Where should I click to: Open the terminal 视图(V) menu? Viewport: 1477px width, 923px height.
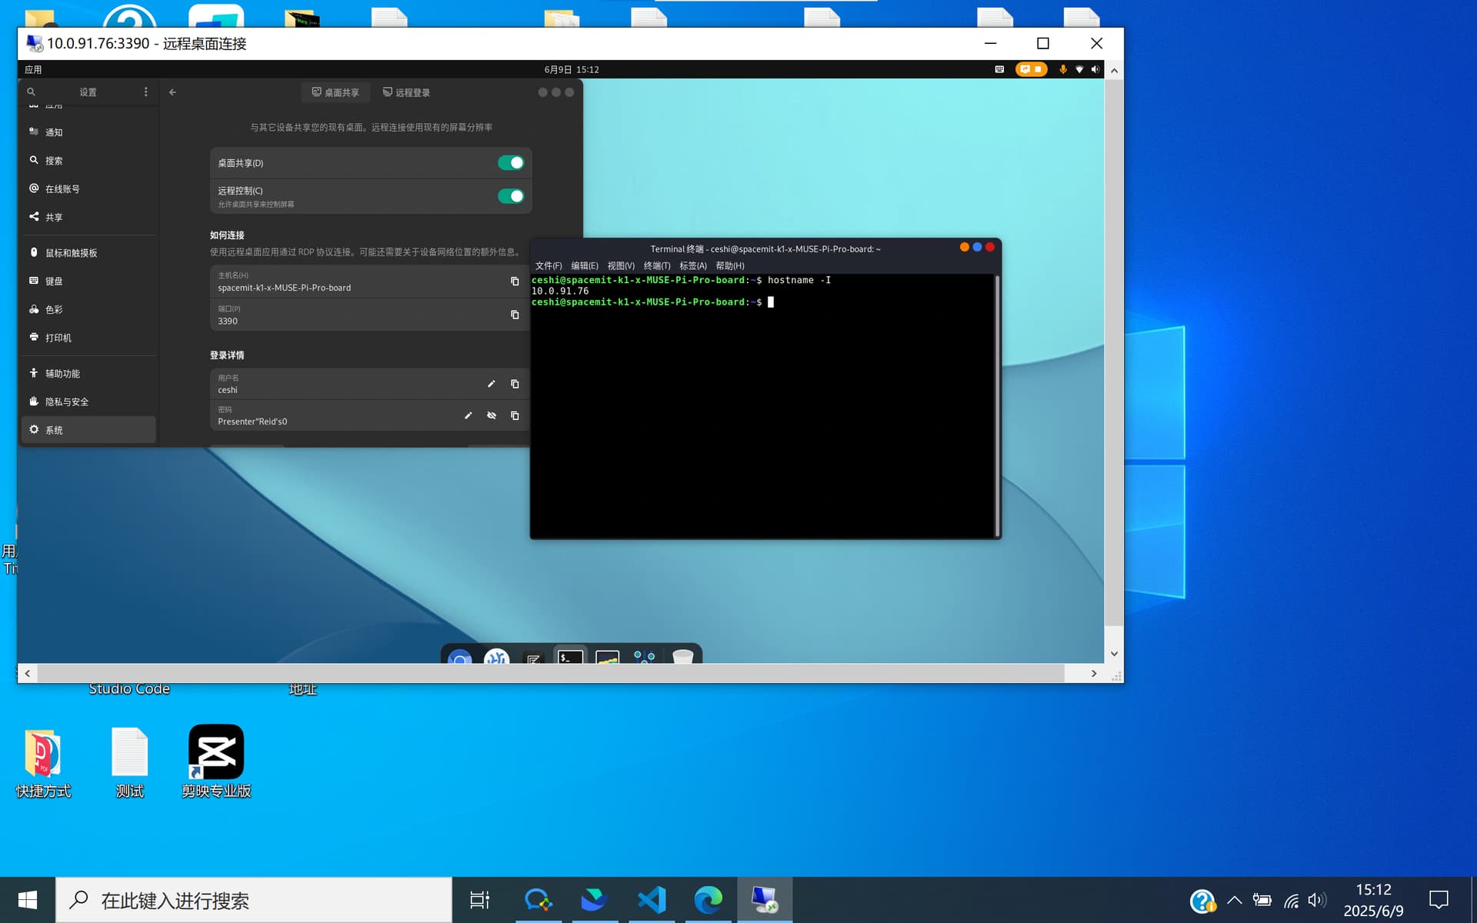tap(621, 266)
